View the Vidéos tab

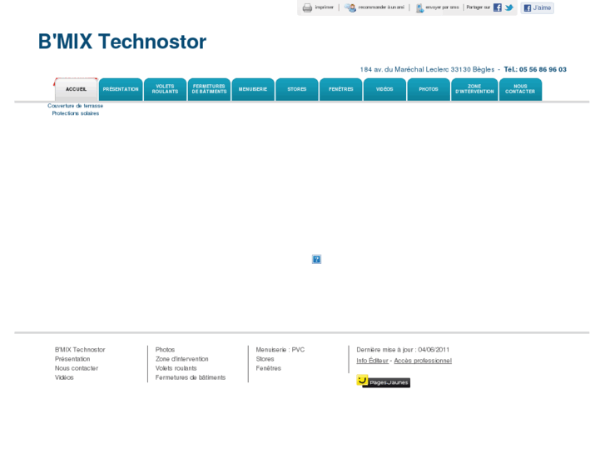point(384,89)
